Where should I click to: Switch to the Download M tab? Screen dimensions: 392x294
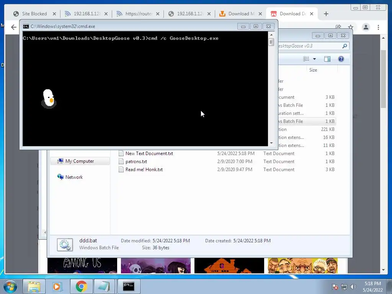[241, 14]
